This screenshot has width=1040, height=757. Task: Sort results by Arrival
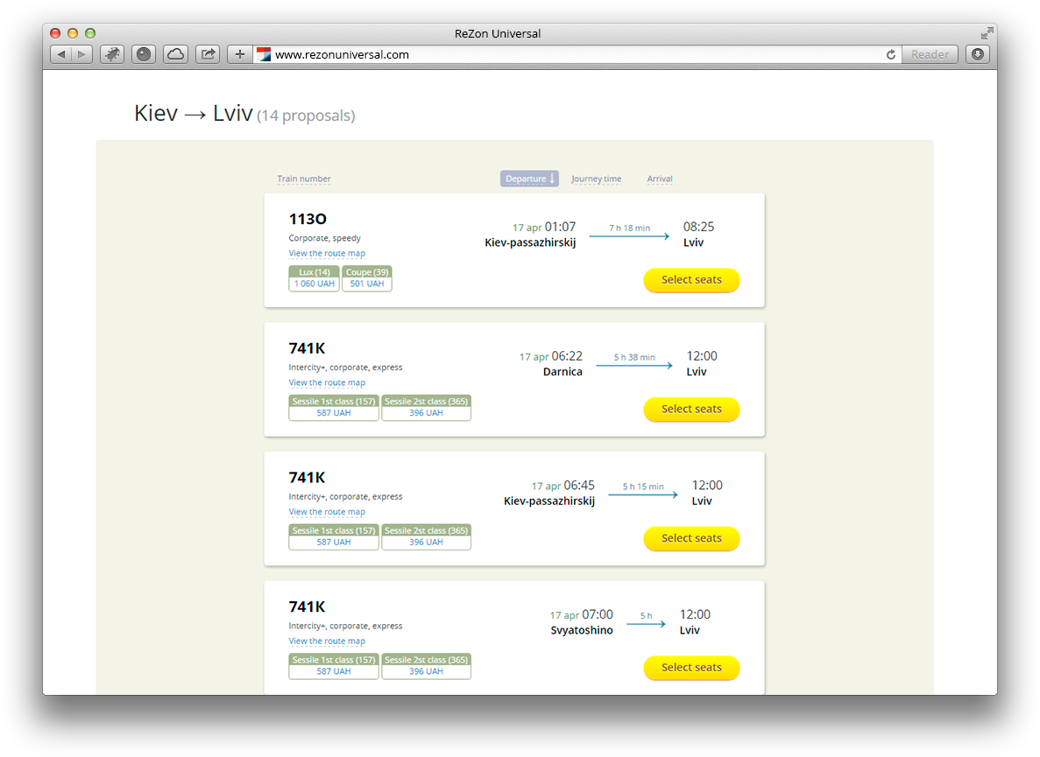pyautogui.click(x=659, y=179)
